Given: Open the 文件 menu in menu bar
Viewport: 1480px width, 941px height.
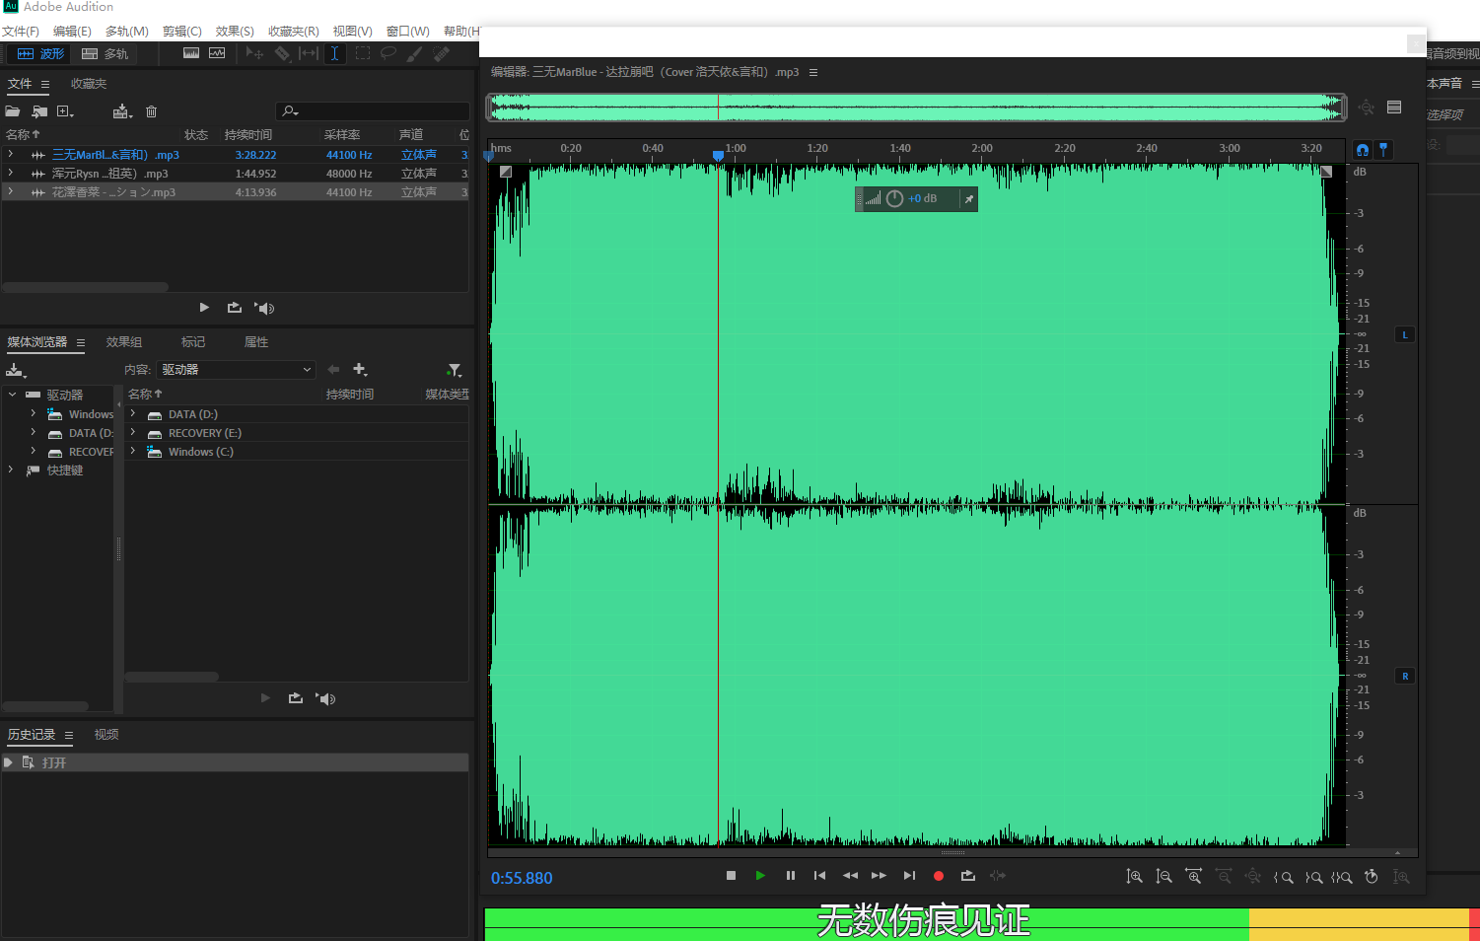Looking at the screenshot, I should [21, 32].
